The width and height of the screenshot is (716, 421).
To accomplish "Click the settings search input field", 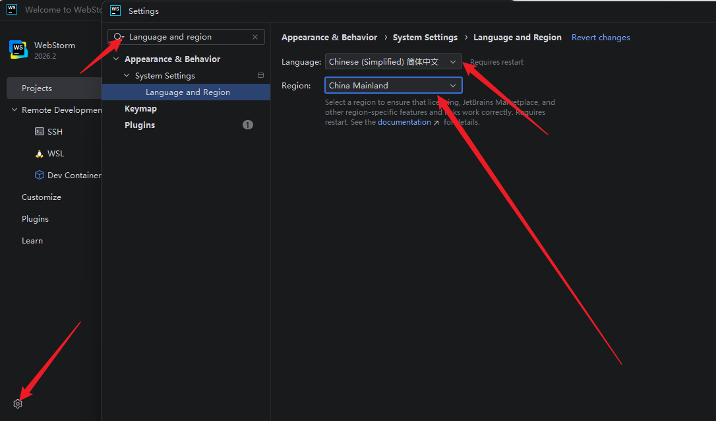I will pos(188,36).
